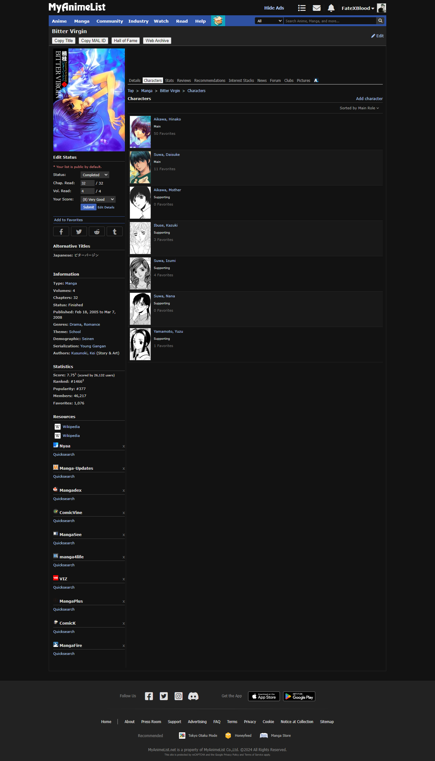Open the search category All dropdown

coord(269,21)
